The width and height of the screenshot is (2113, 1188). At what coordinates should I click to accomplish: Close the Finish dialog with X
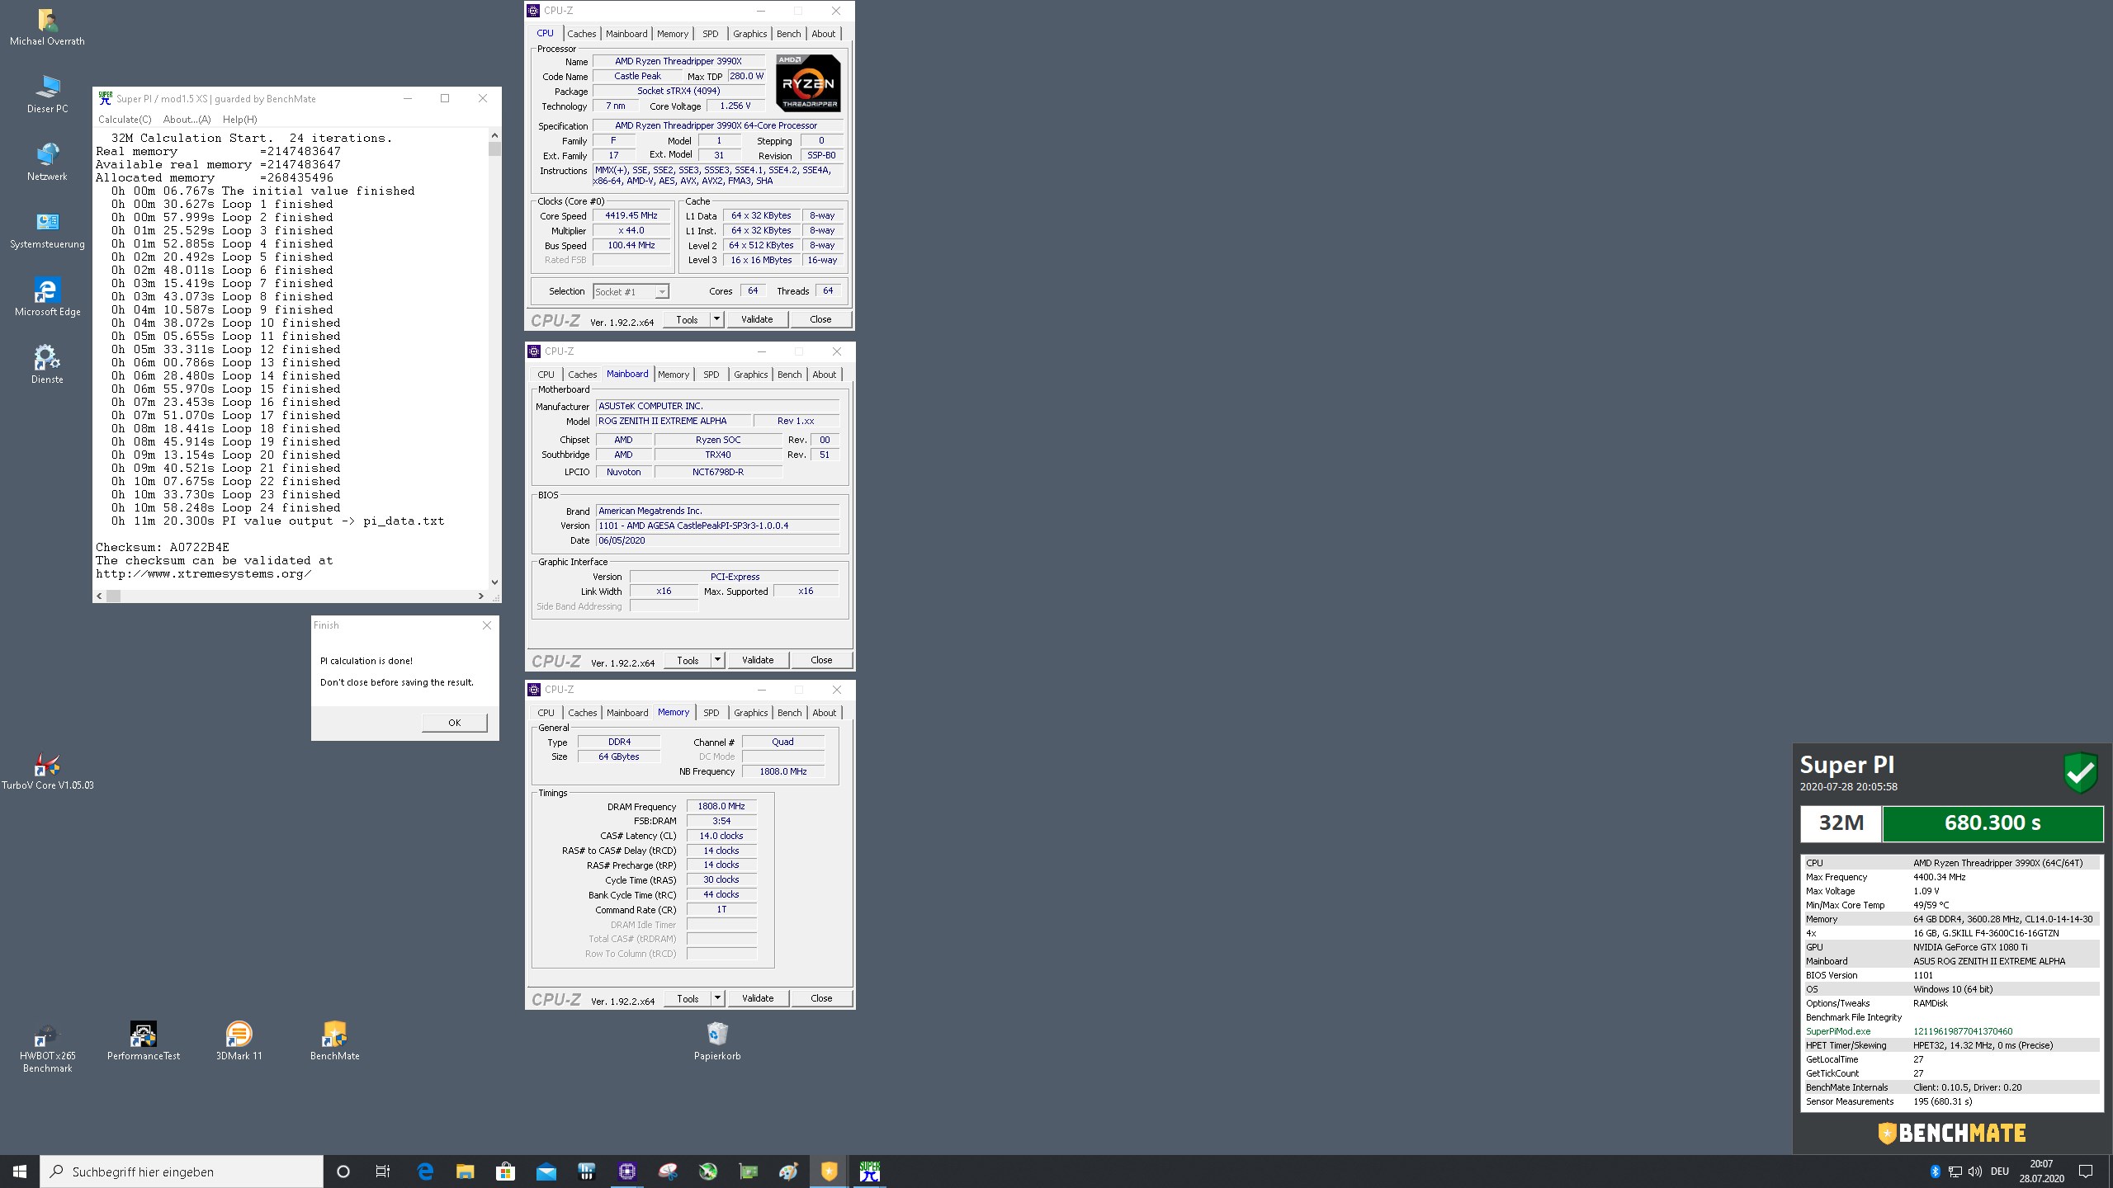coord(487,625)
